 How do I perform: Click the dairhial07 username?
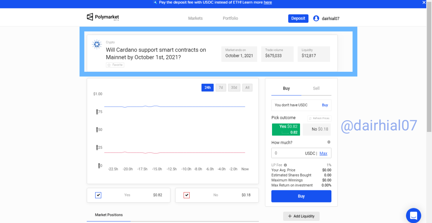(331, 19)
